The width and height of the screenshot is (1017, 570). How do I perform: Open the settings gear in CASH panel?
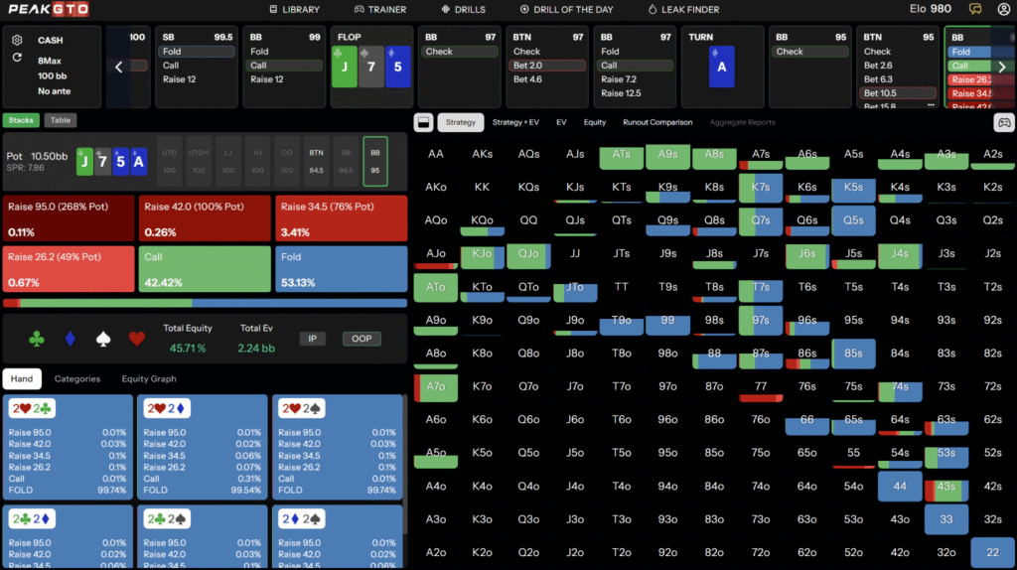[x=18, y=41]
